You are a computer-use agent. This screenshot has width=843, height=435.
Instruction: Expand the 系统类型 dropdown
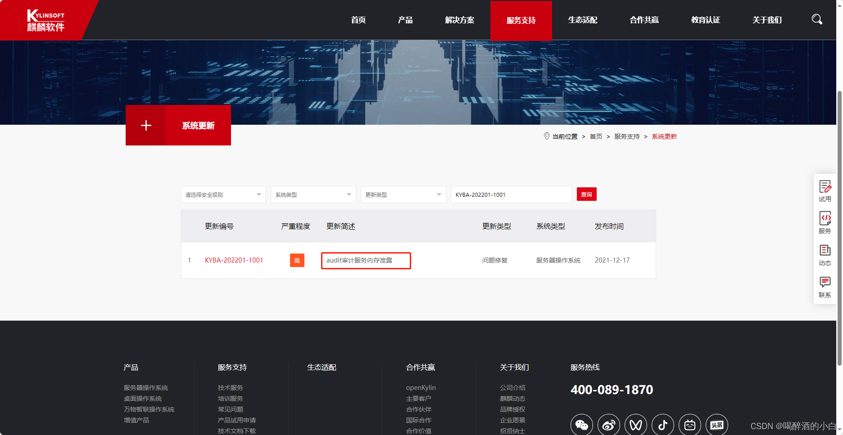coord(313,194)
